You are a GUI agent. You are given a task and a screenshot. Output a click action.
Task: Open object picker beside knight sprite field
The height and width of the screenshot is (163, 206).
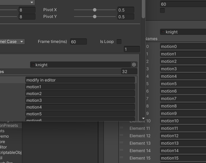pos(134,65)
